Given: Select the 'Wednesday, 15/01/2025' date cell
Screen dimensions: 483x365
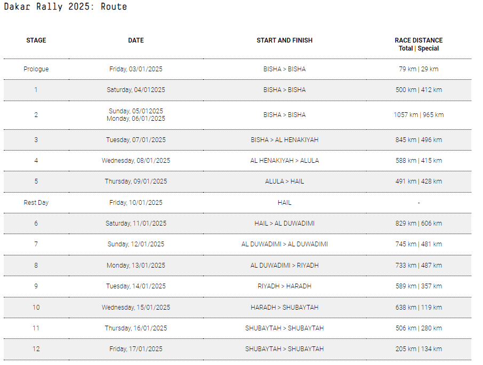Looking at the screenshot, I should coord(136,307).
